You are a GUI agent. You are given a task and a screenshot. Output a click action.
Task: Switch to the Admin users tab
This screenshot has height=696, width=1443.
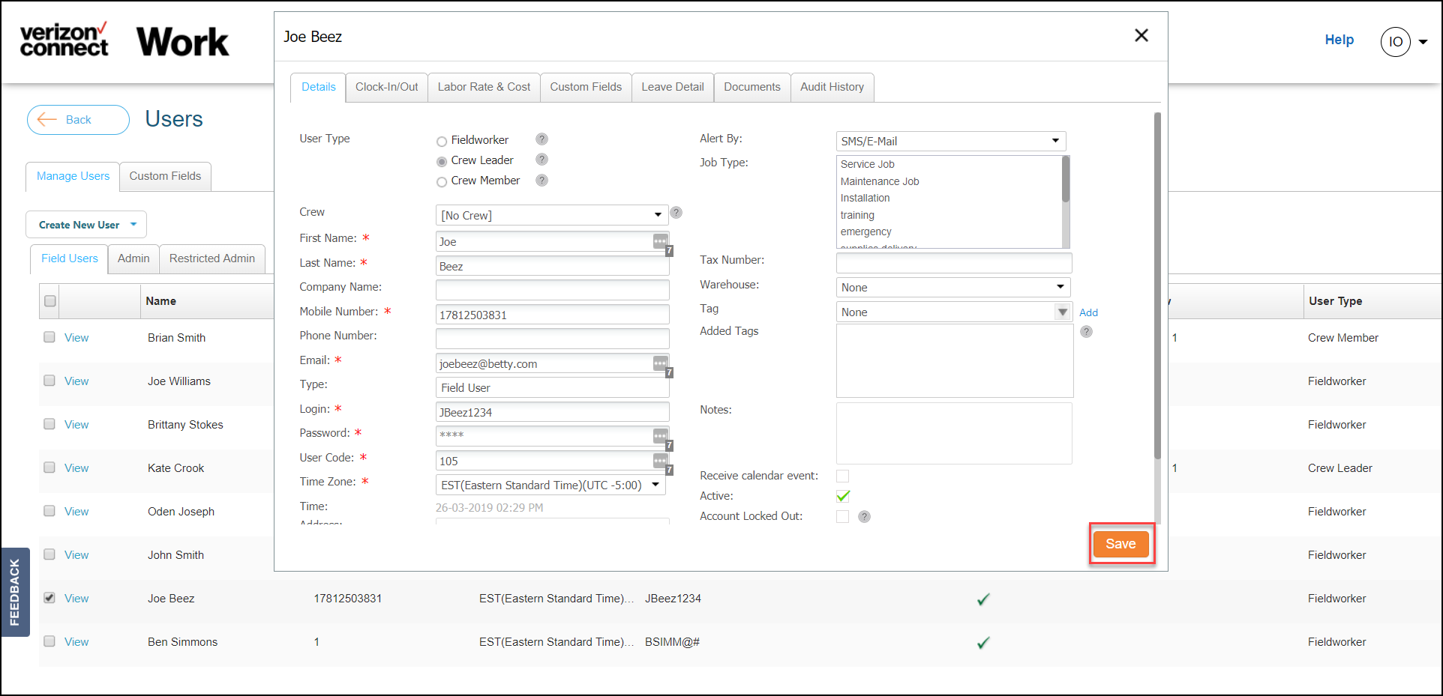(133, 258)
